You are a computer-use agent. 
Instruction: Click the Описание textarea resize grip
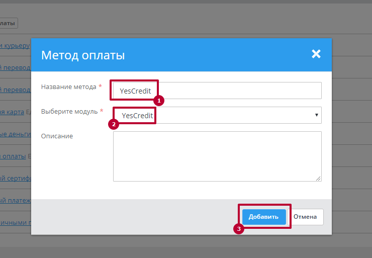click(x=318, y=178)
